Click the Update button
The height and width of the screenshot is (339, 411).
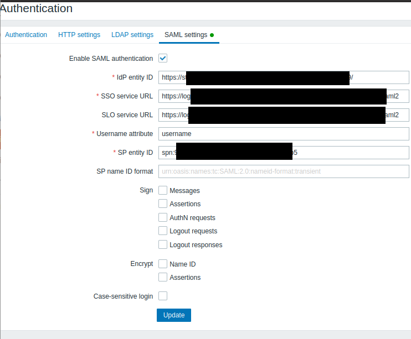174,315
